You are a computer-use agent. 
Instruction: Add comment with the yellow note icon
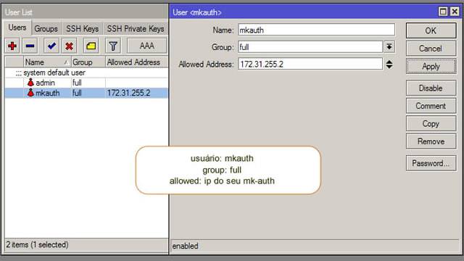click(91, 46)
